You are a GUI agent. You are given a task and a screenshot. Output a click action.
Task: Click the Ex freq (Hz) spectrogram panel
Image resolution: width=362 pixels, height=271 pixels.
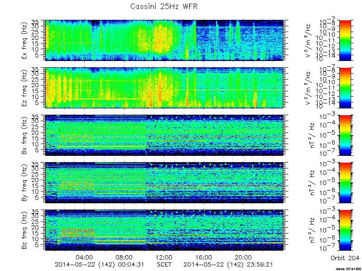[164, 40]
